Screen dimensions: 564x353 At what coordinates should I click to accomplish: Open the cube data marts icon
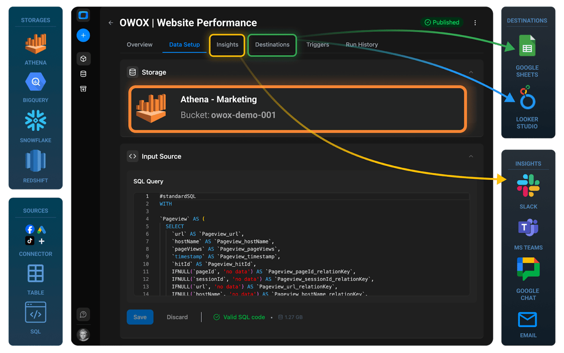(83, 59)
